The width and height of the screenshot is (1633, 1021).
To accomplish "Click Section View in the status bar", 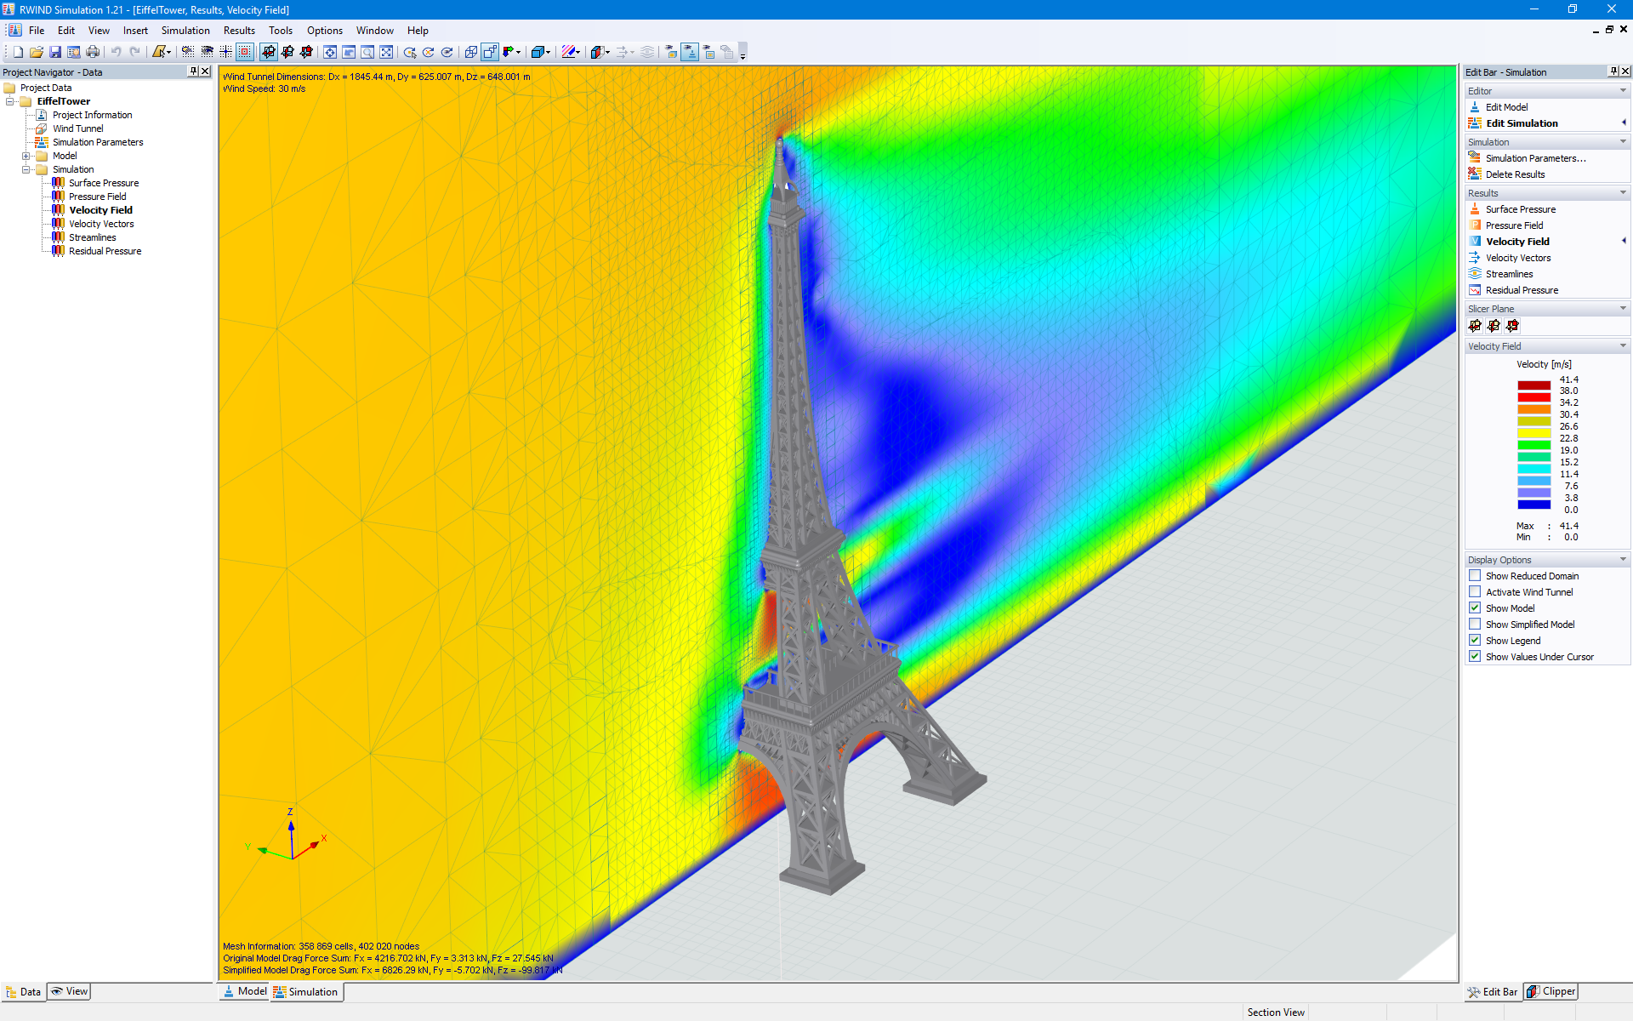I will [1275, 1012].
